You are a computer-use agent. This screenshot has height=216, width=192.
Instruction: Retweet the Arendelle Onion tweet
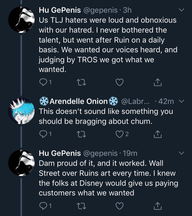pyautogui.click(x=81, y=134)
